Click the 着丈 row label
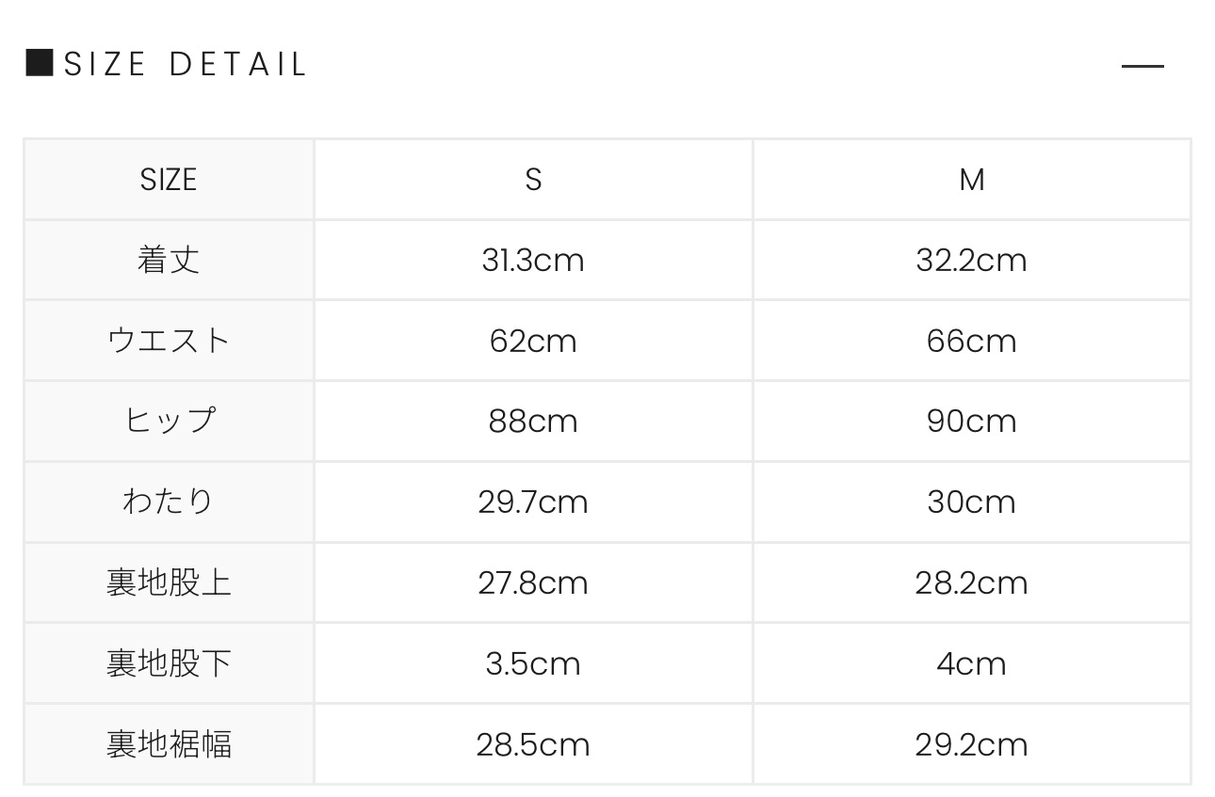Image resolution: width=1215 pixels, height=797 pixels. click(x=169, y=260)
